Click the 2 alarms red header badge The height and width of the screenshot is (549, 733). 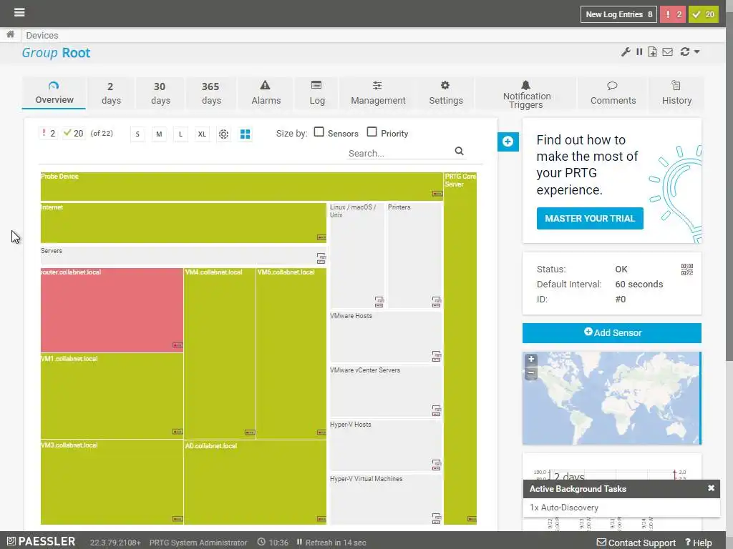(673, 14)
